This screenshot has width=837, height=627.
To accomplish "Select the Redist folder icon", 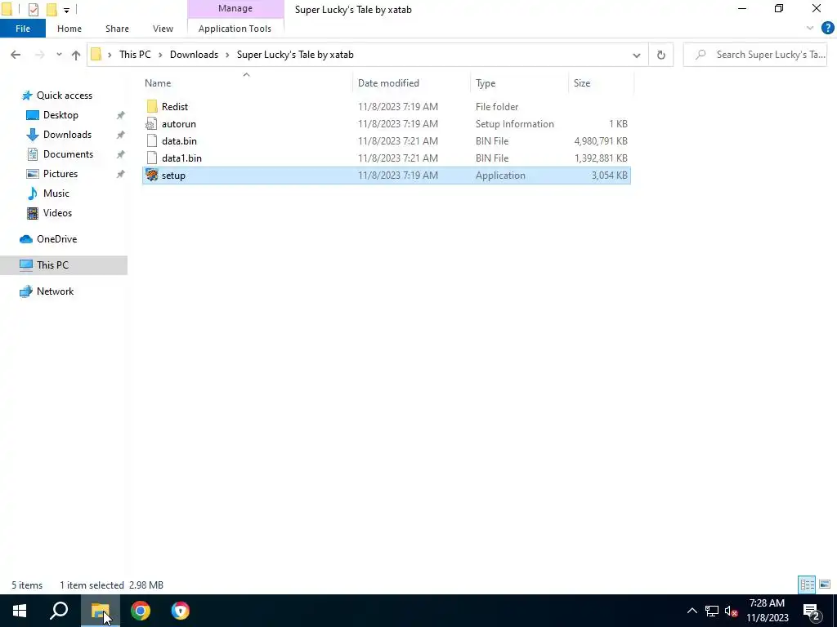I will pyautogui.click(x=152, y=107).
